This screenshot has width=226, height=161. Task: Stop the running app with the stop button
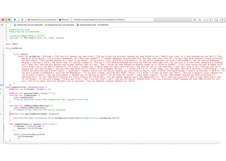(22, 20)
